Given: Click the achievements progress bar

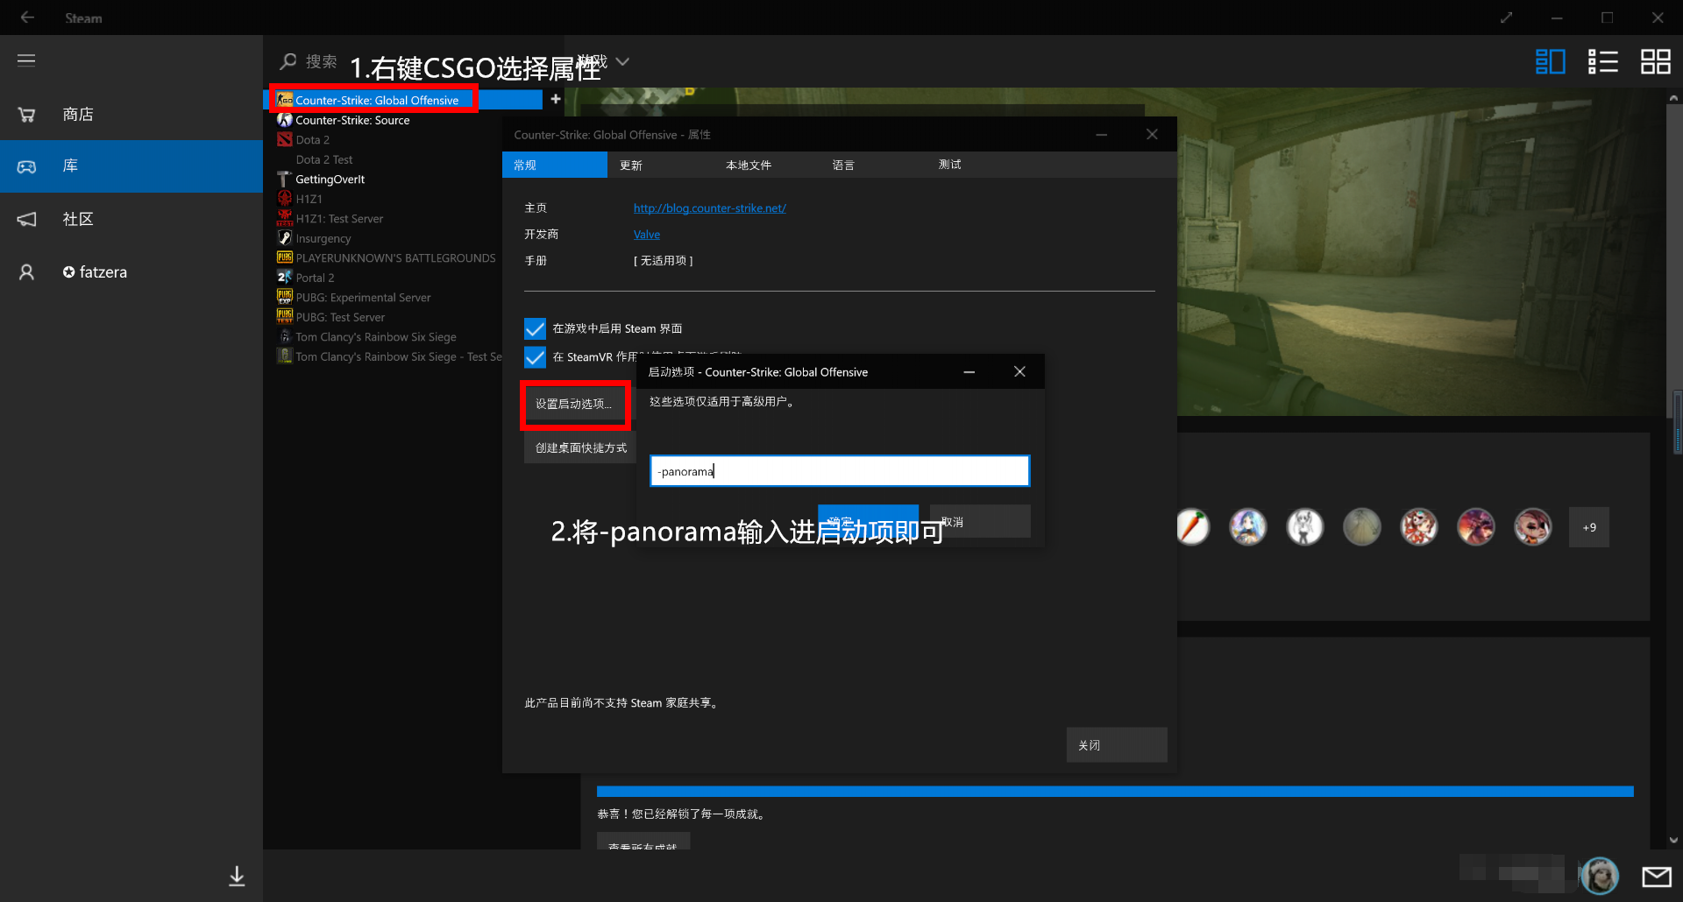Looking at the screenshot, I should (1115, 792).
